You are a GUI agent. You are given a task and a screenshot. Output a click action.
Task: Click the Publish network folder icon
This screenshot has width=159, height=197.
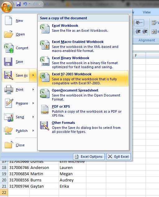[8, 131]
